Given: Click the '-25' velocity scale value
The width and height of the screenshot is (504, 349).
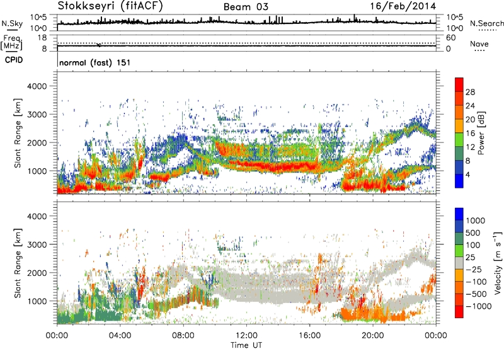Looking at the screenshot, I should click(x=474, y=270).
